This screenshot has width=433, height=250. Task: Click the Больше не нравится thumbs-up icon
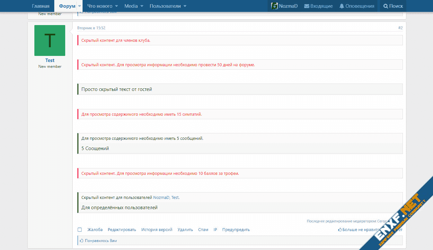pyautogui.click(x=340, y=230)
